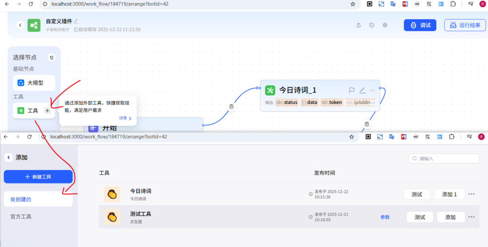Collapse the 选择节点 panel
This screenshot has height=247, width=488.
(x=52, y=58)
